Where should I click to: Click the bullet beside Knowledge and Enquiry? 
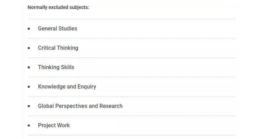(x=29, y=87)
